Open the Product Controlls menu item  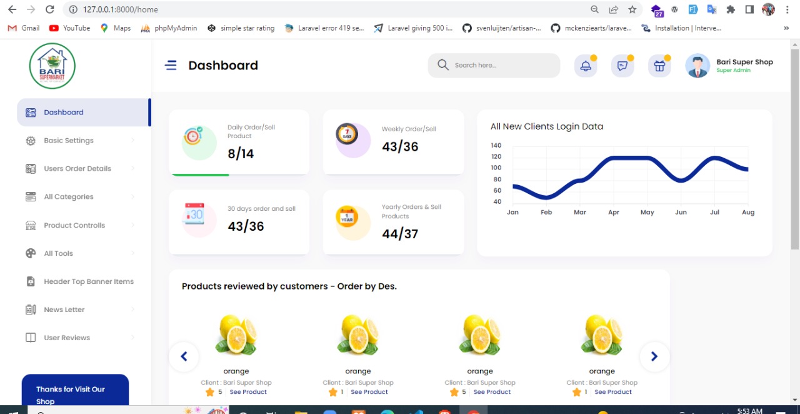[x=74, y=225]
